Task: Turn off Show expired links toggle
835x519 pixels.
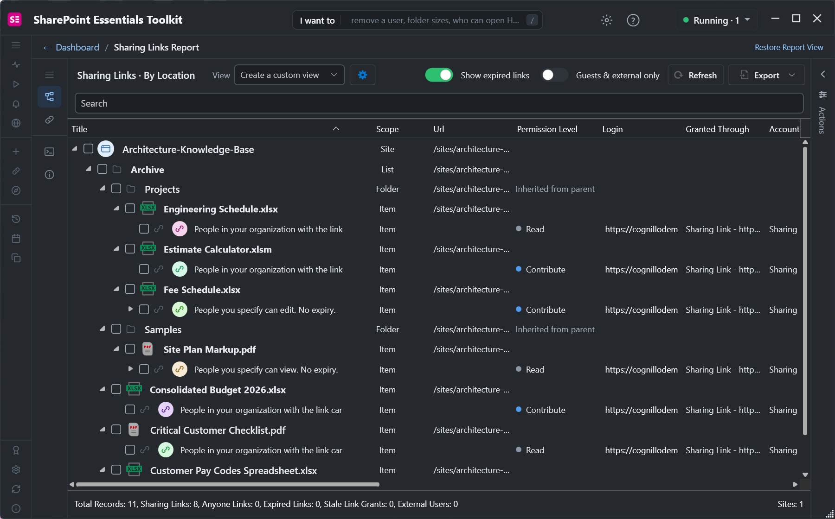Action: click(x=439, y=75)
